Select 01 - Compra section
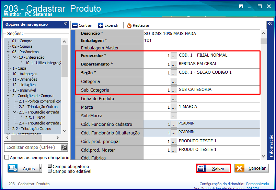This screenshot has height=190, width=276. (22, 41)
